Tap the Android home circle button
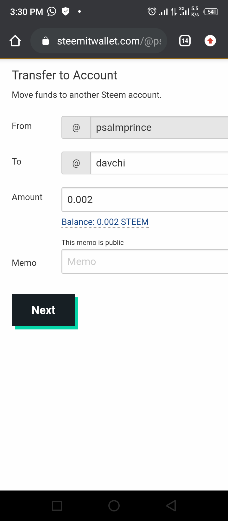Image resolution: width=228 pixels, height=521 pixels. pyautogui.click(x=114, y=505)
